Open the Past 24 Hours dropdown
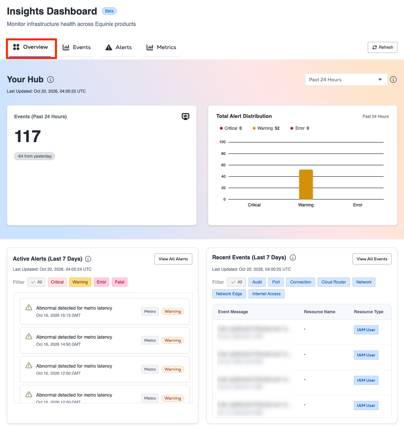Image resolution: width=404 pixels, height=428 pixels. [346, 80]
